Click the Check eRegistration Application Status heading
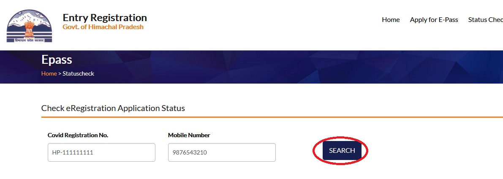503x179 pixels. pos(113,108)
